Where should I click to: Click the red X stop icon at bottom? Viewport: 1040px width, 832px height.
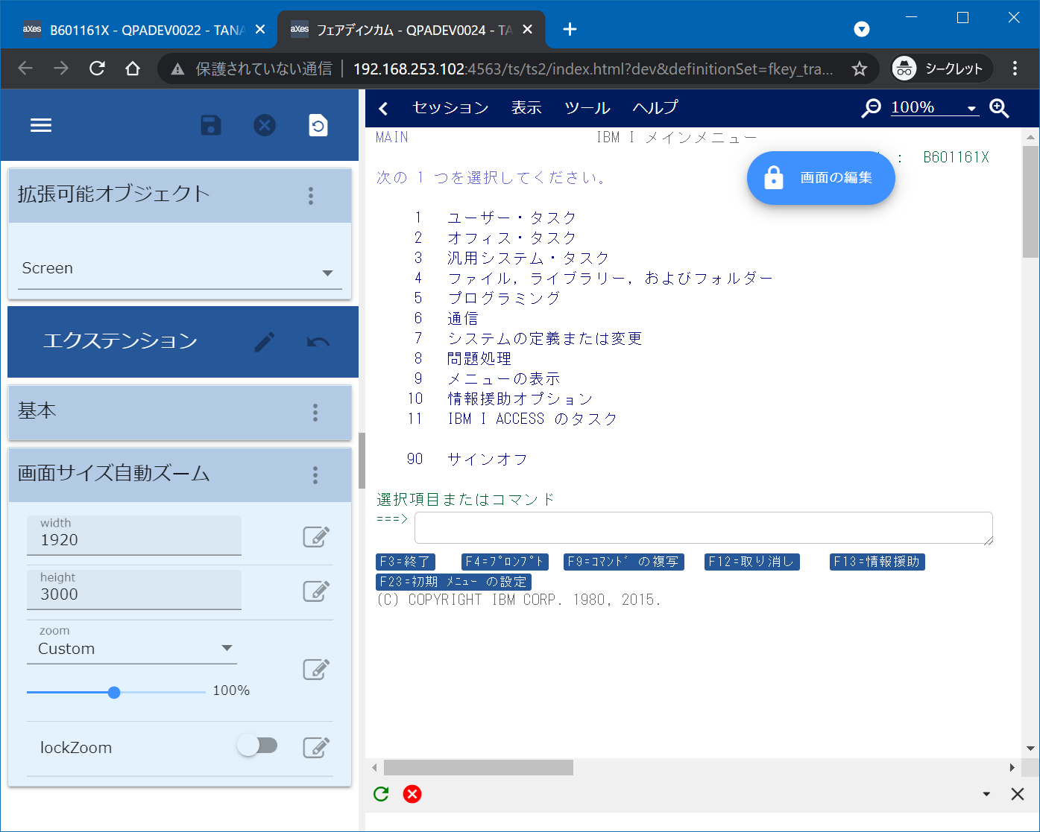click(412, 794)
